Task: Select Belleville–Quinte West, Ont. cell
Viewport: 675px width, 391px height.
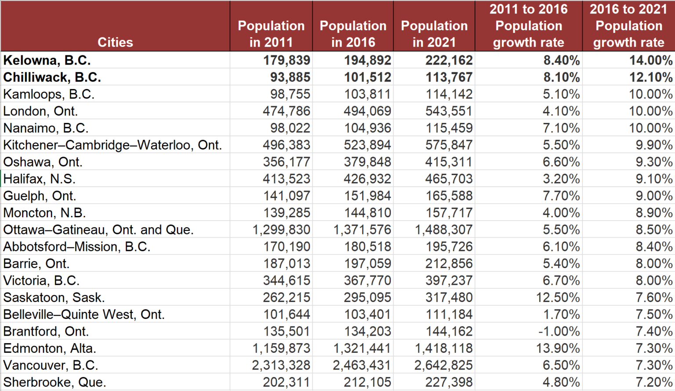Action: 115,314
